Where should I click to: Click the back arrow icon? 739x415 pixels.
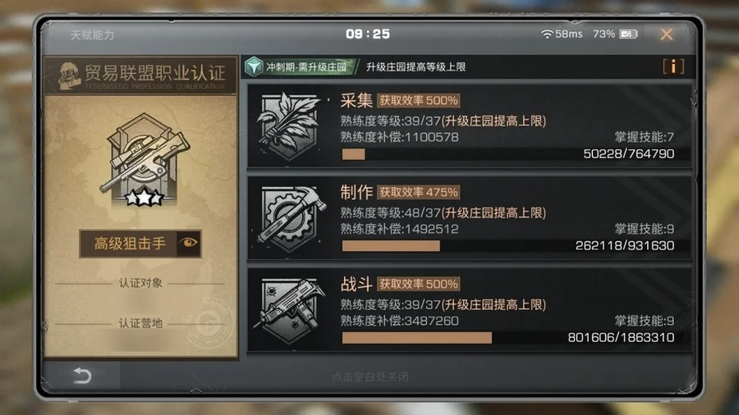[82, 376]
